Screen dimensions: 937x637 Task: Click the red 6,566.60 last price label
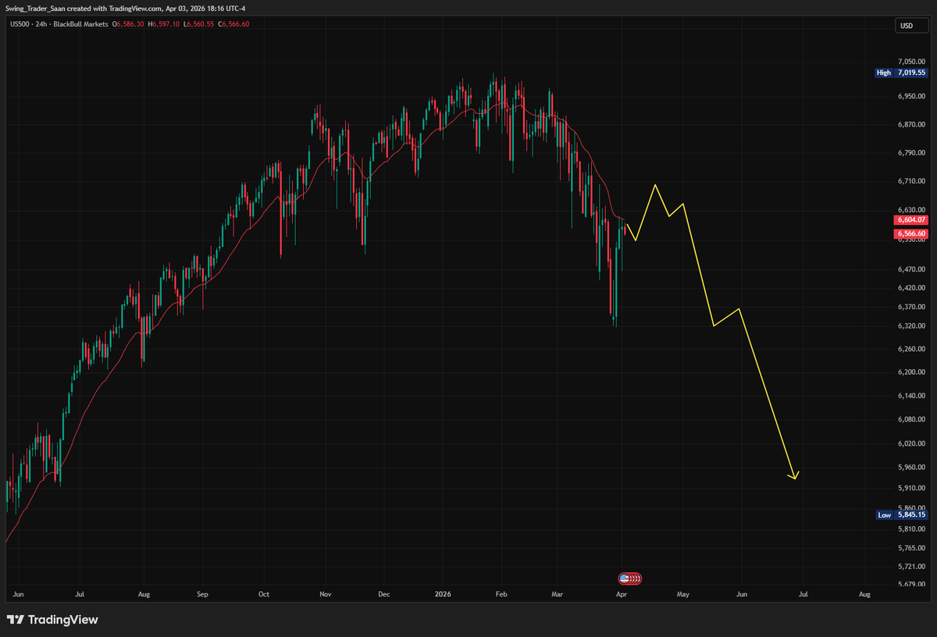point(910,233)
